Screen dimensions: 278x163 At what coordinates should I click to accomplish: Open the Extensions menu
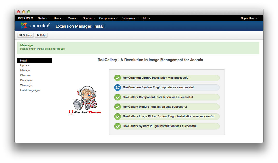129,18
